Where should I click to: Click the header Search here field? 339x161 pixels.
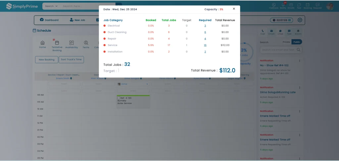[x=89, y=6]
